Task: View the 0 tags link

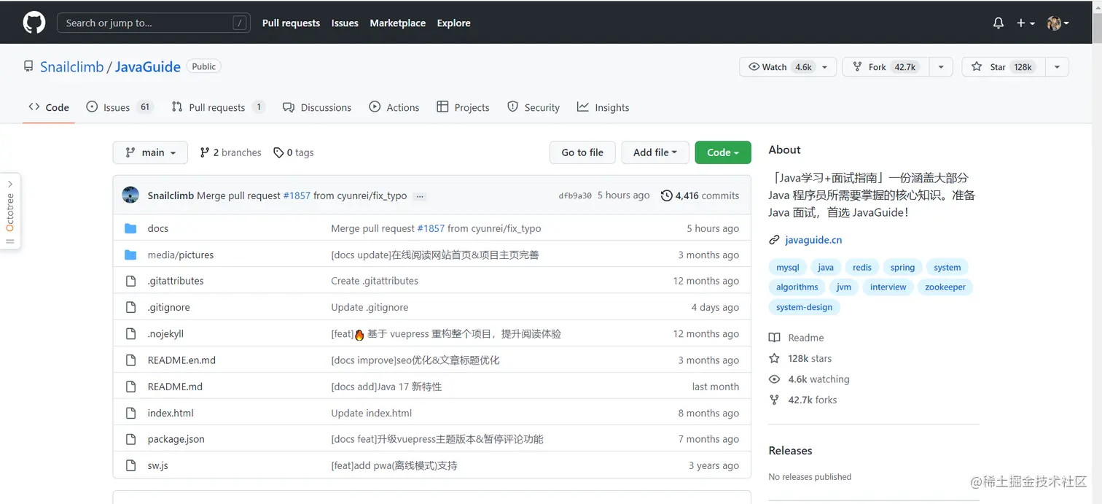Action: (294, 152)
